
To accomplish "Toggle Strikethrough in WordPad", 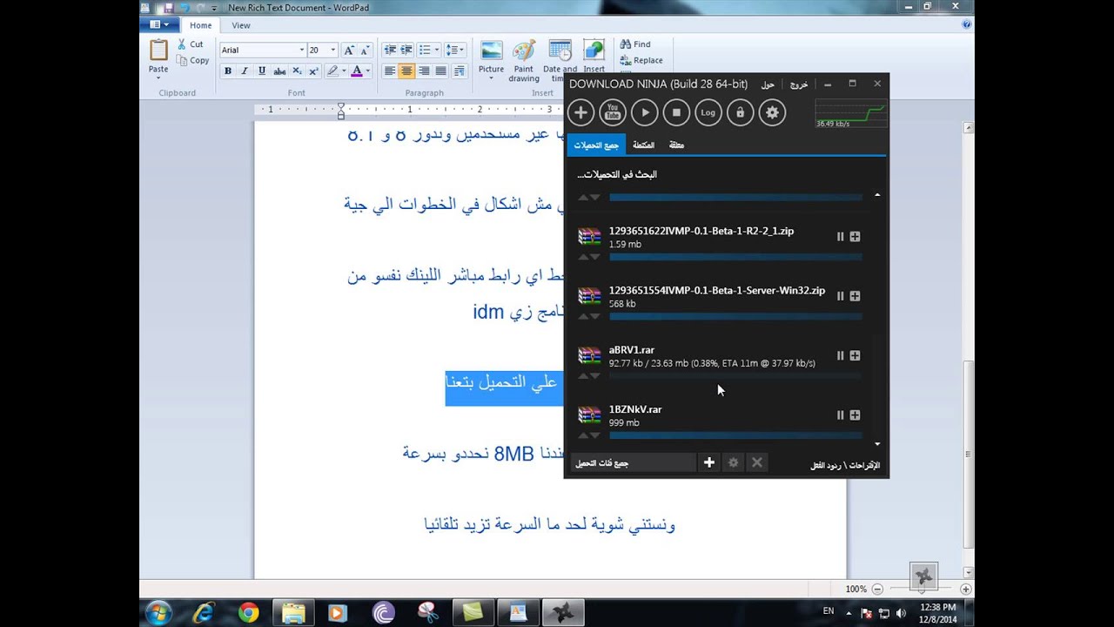I will [279, 71].
